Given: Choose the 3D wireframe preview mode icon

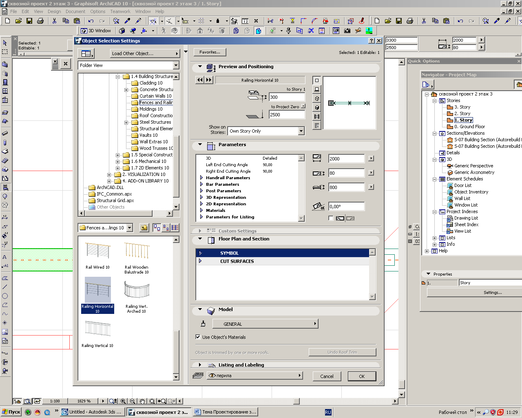Looking at the screenshot, I should tap(317, 98).
